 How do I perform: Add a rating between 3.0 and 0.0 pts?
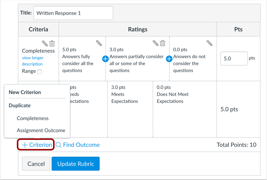point(169,59)
